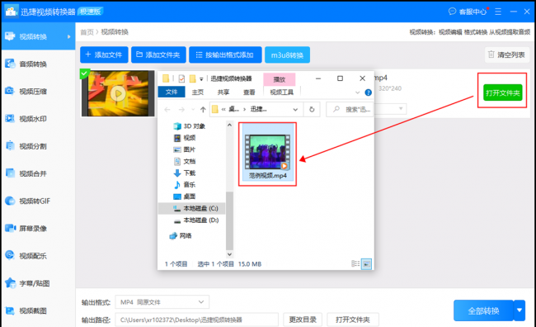The image size is (536, 327).
Task: Click the 更改目录 button
Action: 303,320
